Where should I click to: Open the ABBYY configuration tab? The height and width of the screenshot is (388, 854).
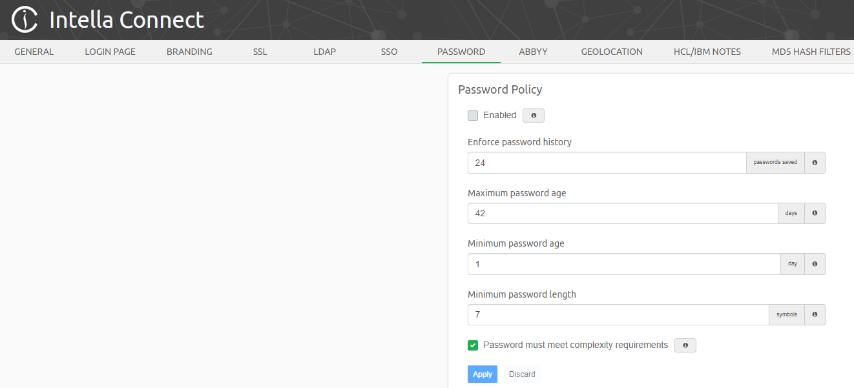point(533,51)
